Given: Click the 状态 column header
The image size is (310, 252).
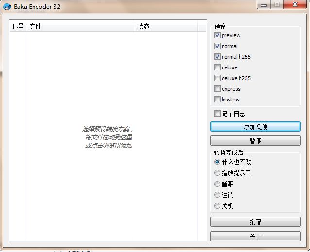Looking at the screenshot, I should (166, 26).
